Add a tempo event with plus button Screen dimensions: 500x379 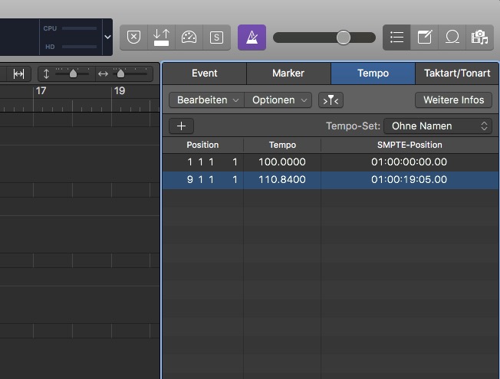182,126
